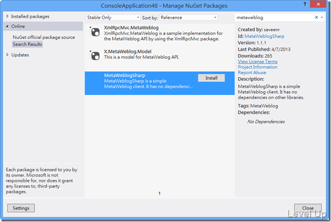This screenshot has width=331, height=222.
Task: Click the Close button
Action: (308, 208)
